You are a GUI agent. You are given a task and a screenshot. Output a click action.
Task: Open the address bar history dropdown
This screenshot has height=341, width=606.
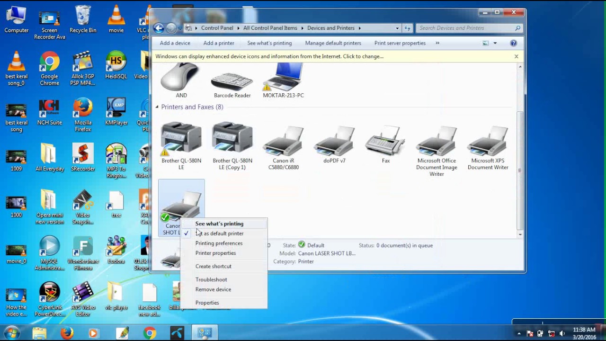coord(397,28)
